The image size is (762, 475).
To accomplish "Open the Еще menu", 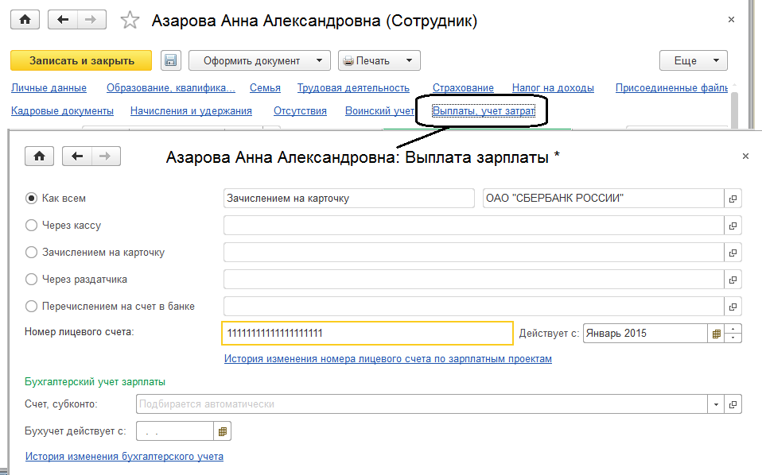I will click(693, 60).
